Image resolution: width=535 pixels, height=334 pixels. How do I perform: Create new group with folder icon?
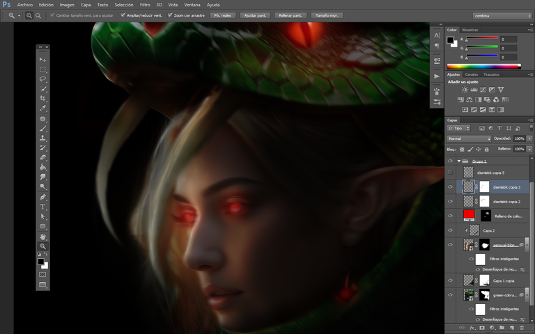coord(502,328)
